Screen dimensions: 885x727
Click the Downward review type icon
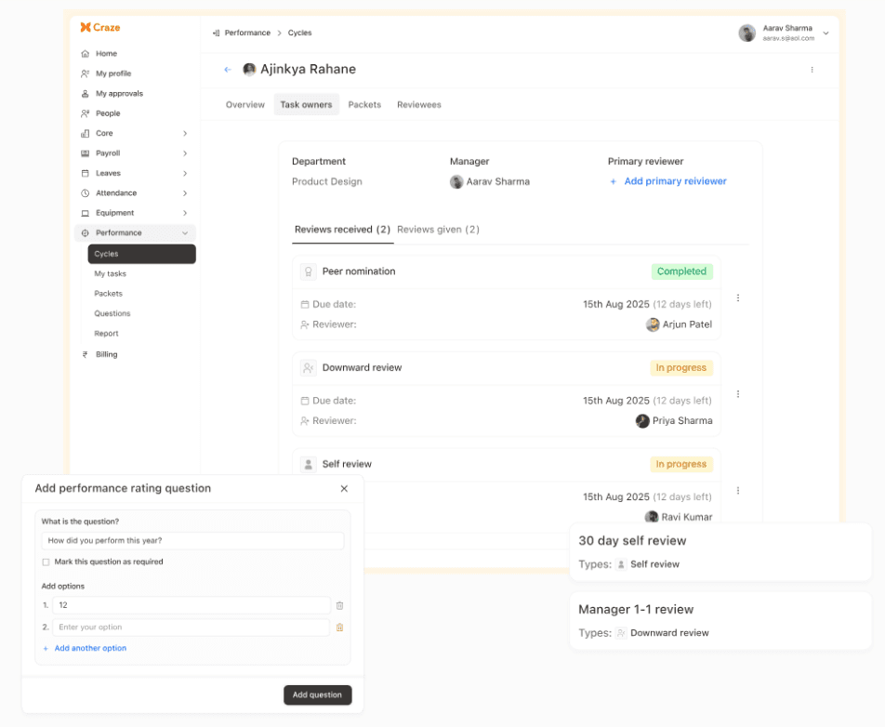pos(309,368)
